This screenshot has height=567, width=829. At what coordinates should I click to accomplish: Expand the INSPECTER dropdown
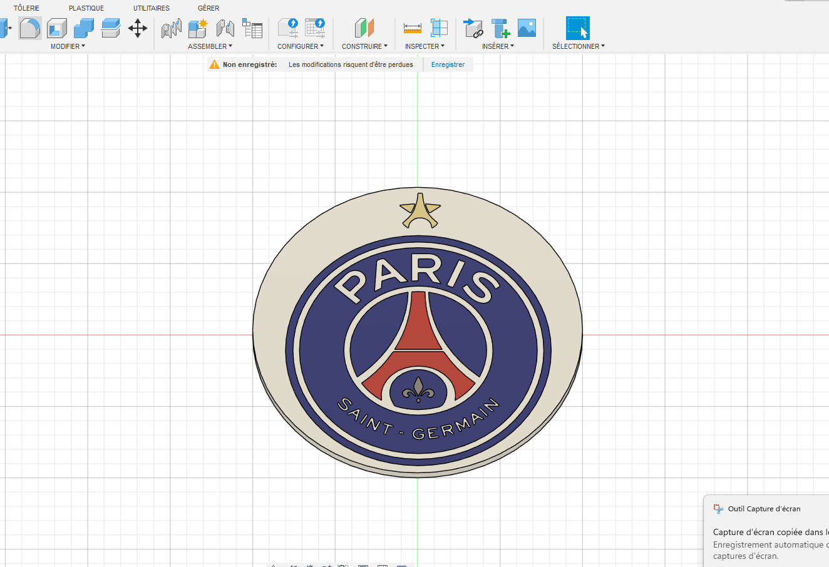(x=425, y=46)
